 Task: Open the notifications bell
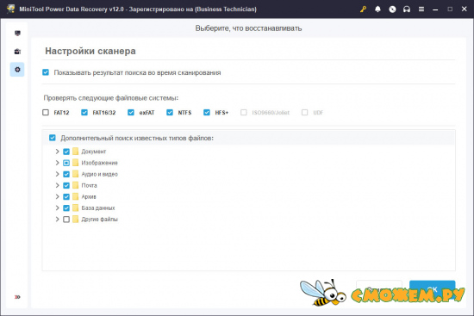377,9
